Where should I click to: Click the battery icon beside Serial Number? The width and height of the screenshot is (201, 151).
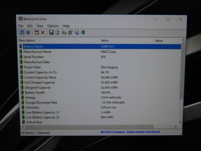click(x=21, y=57)
